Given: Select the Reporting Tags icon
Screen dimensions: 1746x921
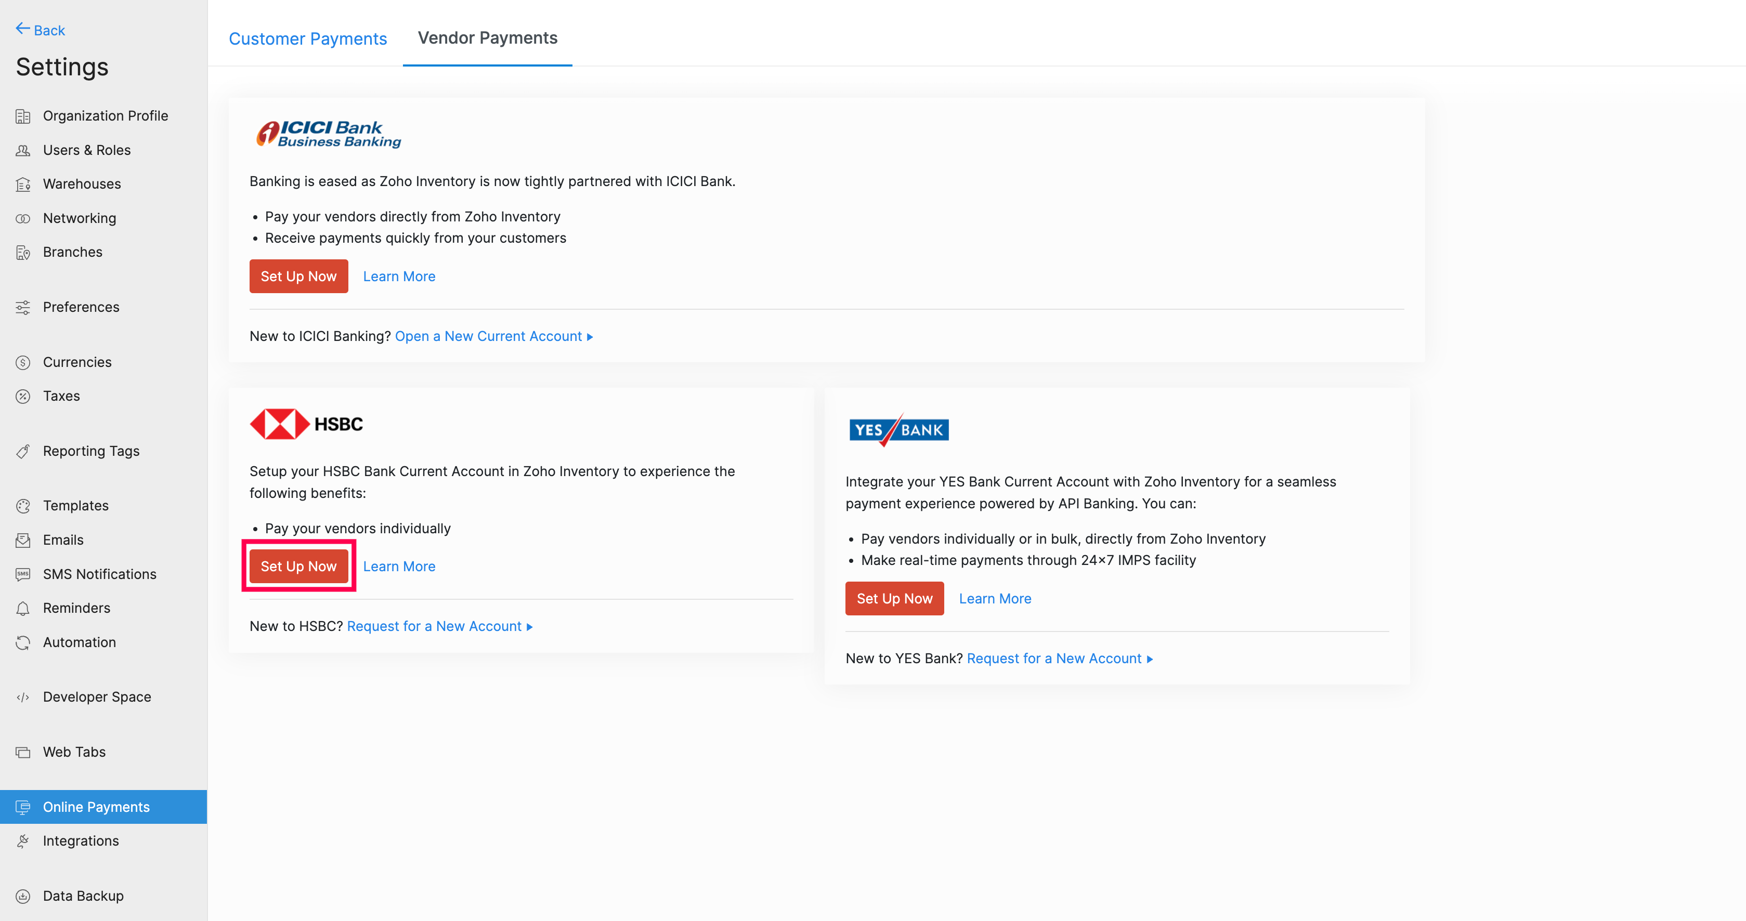Looking at the screenshot, I should click(23, 451).
